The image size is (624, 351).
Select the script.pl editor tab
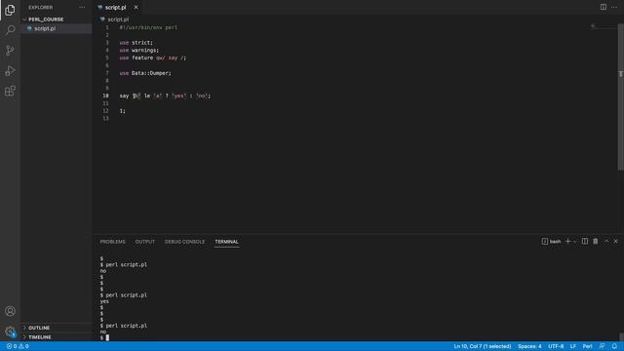click(x=115, y=7)
